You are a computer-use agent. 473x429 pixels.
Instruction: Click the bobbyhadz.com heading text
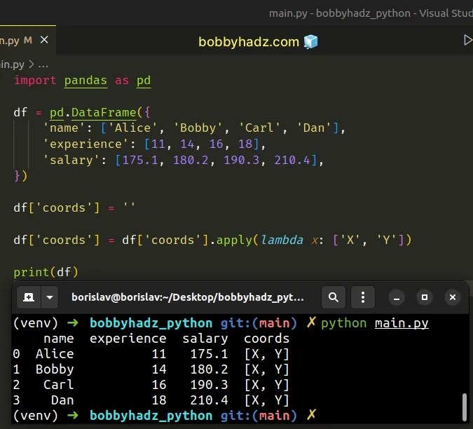(x=249, y=41)
